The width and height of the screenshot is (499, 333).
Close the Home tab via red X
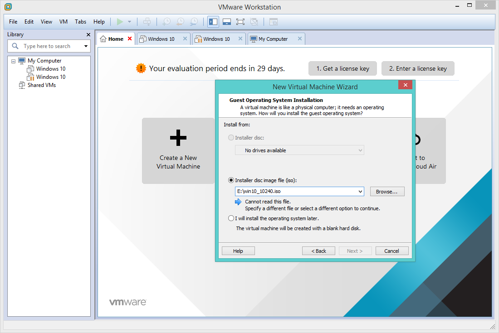[x=130, y=39]
